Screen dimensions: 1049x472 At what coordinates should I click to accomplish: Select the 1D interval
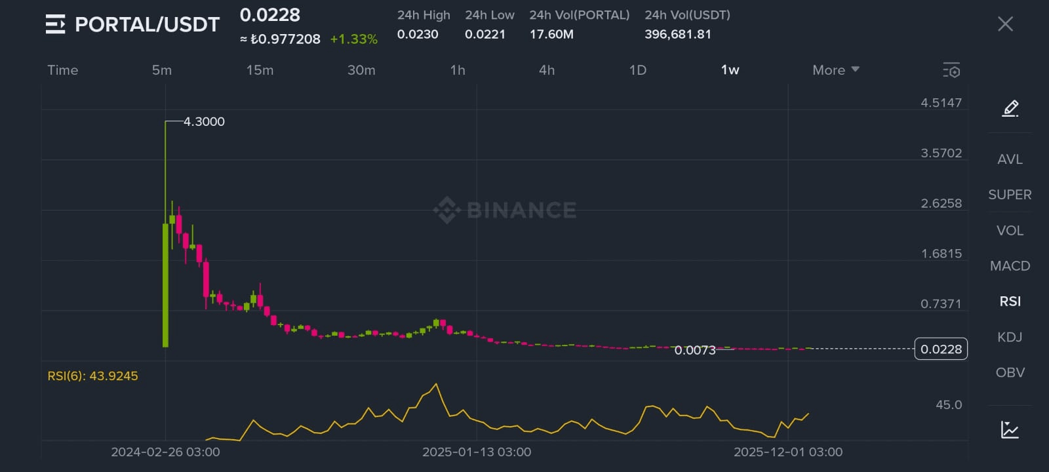tap(638, 70)
